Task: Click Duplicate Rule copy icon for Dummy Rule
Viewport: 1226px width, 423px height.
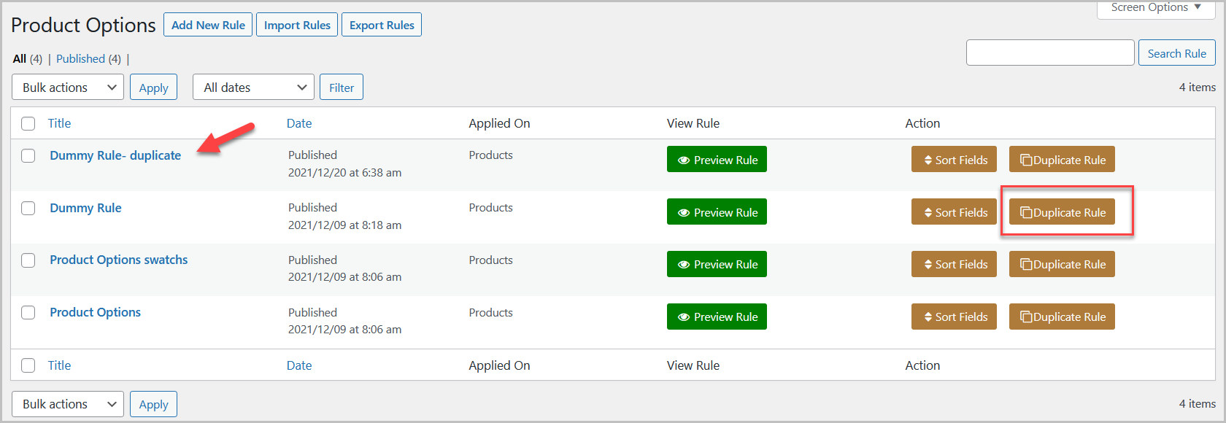Action: pyautogui.click(x=1026, y=212)
